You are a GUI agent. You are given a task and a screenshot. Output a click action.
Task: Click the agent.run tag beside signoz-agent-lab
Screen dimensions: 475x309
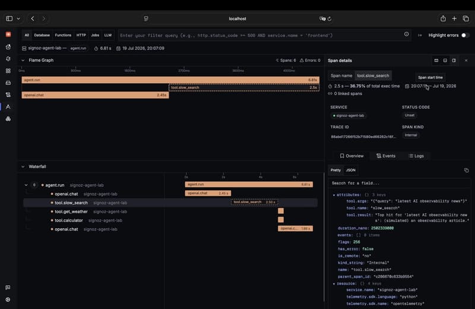78,48
